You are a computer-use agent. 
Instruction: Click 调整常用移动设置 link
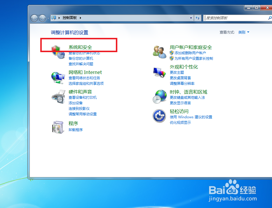tap(83, 114)
